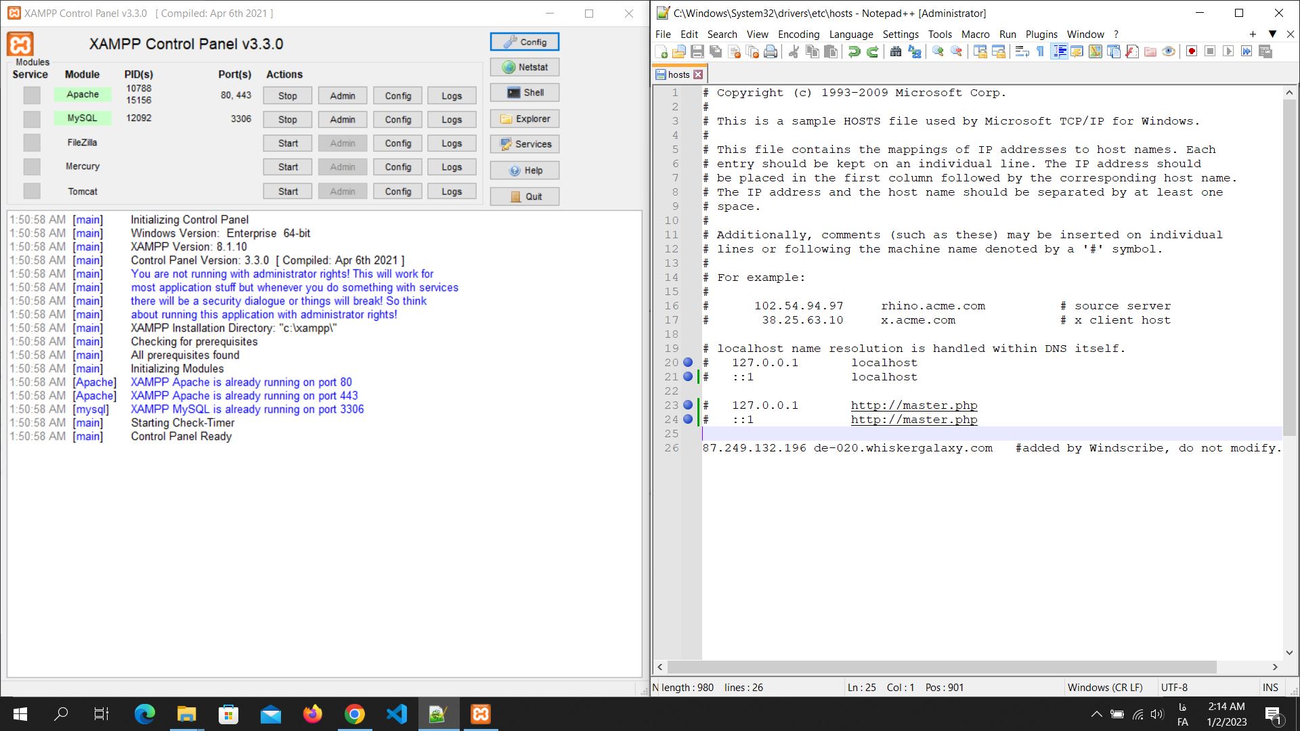The width and height of the screenshot is (1300, 731).
Task: Save the hosts file via toolbar
Action: coord(697,52)
